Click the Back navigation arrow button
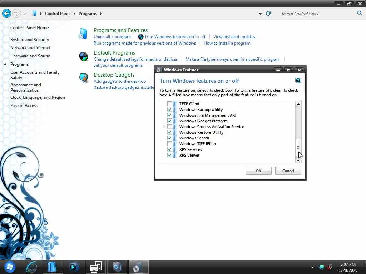 [x=6, y=14]
